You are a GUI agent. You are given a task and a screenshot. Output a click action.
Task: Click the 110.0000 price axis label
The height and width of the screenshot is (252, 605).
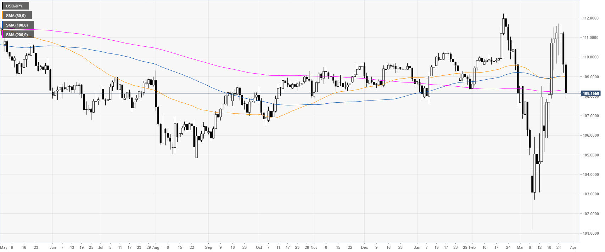(590, 57)
